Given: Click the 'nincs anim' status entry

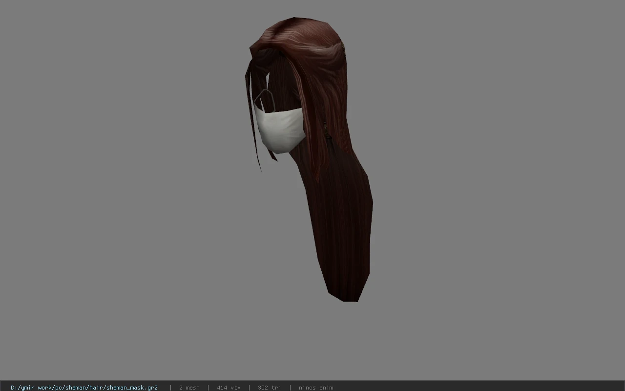Looking at the screenshot, I should [316, 388].
